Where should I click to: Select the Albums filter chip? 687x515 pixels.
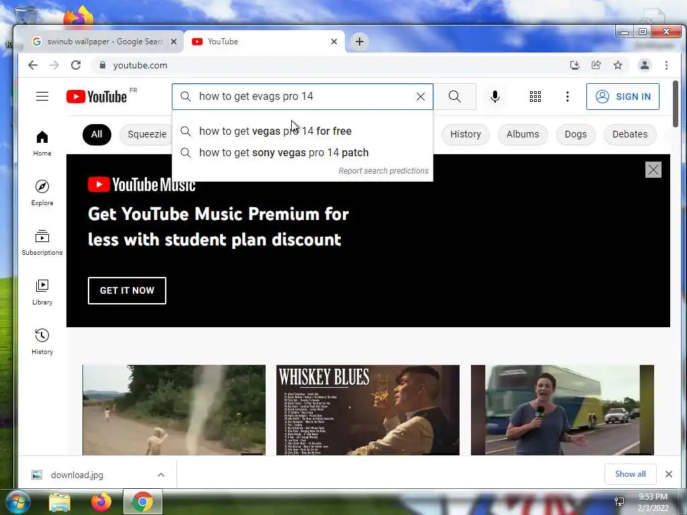[523, 134]
